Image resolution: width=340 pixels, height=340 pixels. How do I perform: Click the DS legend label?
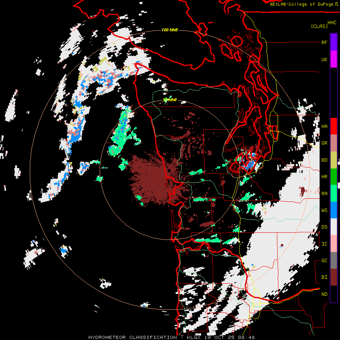click(x=324, y=227)
